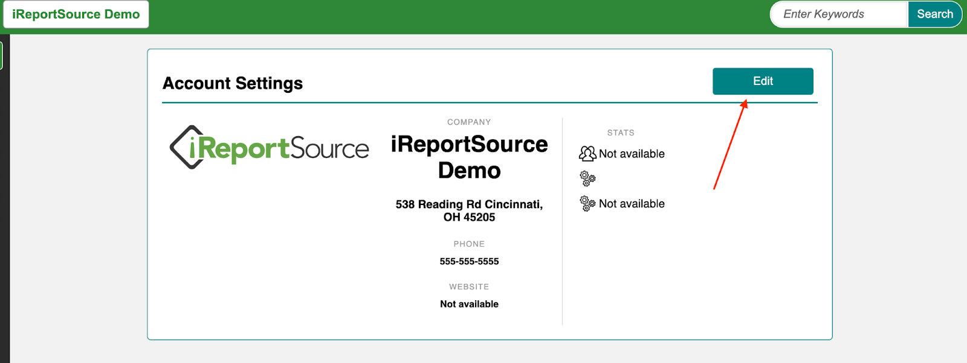Screen dimensions: 967x363
Task: Select the company name iReportSource Demo heading
Action: click(469, 157)
